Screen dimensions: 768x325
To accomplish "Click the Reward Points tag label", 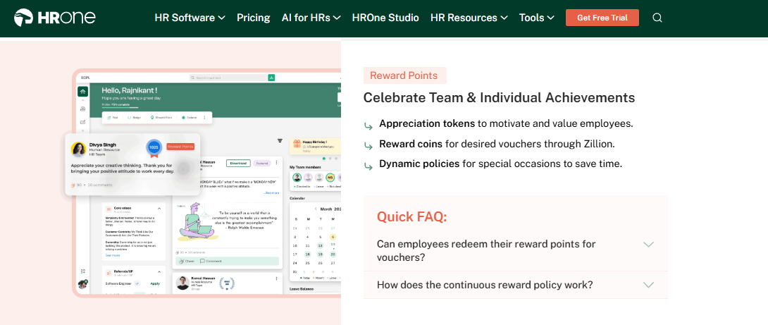I will click(x=404, y=75).
